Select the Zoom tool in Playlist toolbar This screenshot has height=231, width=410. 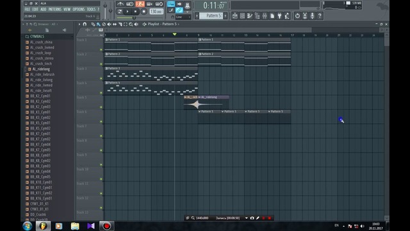click(131, 24)
